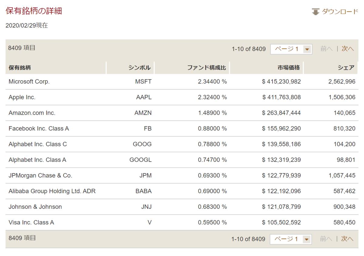Click top 8409 項目 count label
This screenshot has height=256, width=364.
pos(22,48)
